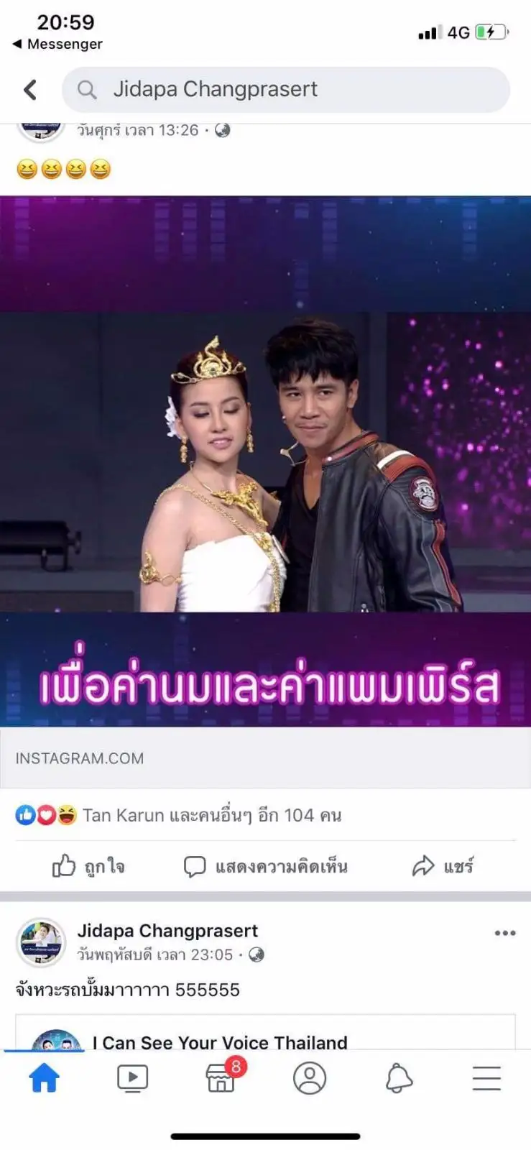The width and height of the screenshot is (531, 1150).
Task: Tap แสดงความคิดเห็น to comment
Action: 265,866
